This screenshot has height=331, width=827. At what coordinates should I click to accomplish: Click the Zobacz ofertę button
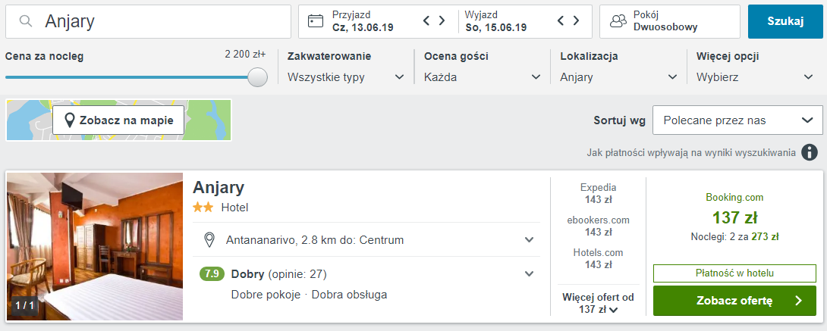point(734,301)
